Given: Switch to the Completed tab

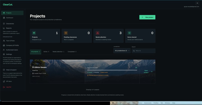Looking at the screenshot, I should click(x=72, y=52).
